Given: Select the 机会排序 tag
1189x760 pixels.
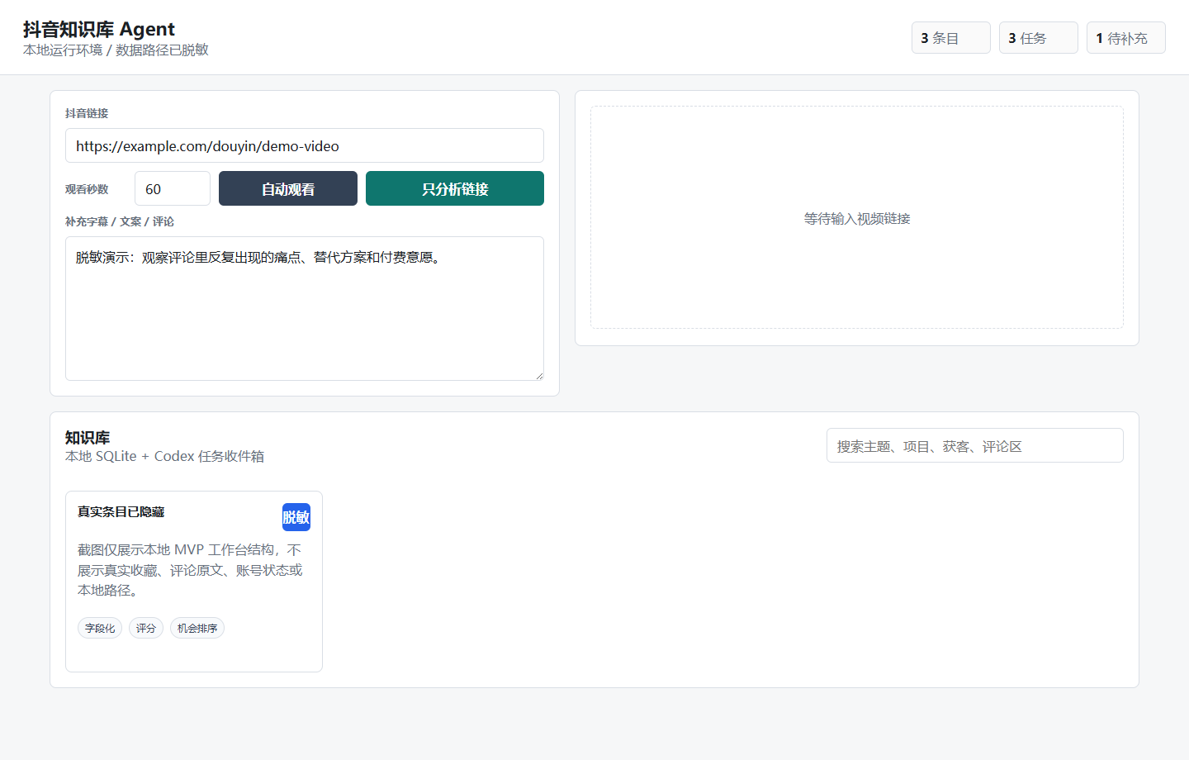Looking at the screenshot, I should (x=197, y=628).
